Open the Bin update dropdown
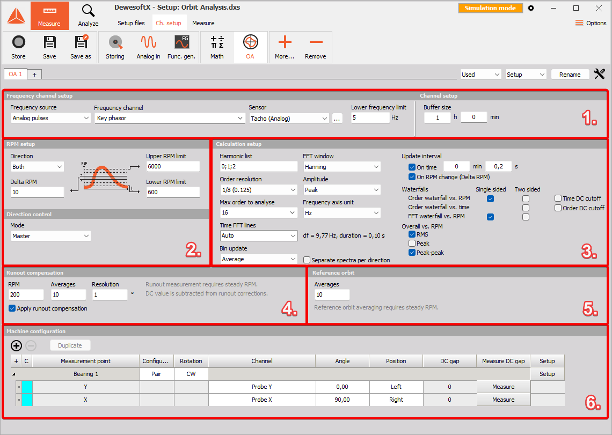The image size is (612, 435). 259,259
